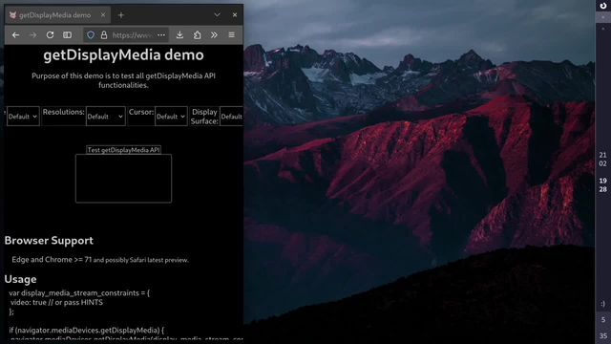
Task: Click the 19 28 clock on side bar
Action: [602, 184]
